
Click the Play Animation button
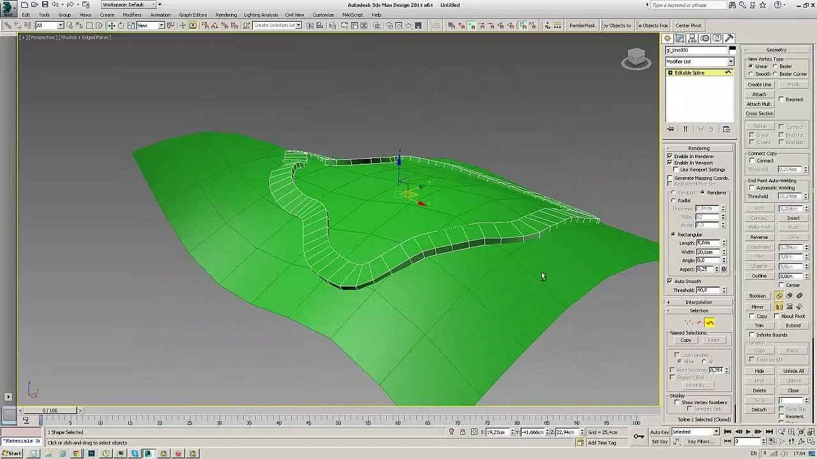point(748,432)
